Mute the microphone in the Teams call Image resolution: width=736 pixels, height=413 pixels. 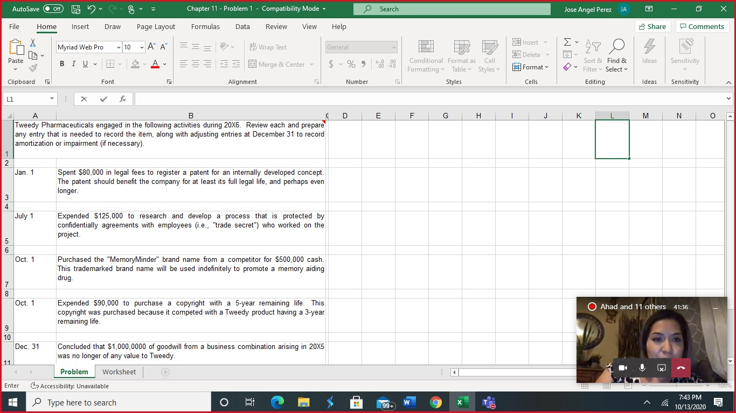[x=642, y=368]
